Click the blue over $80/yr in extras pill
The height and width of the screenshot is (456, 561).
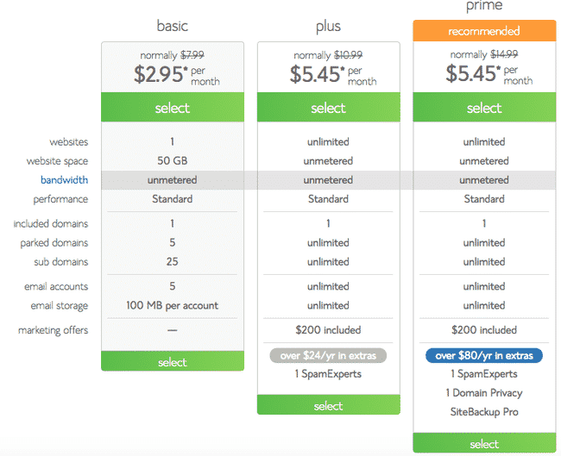tap(484, 355)
